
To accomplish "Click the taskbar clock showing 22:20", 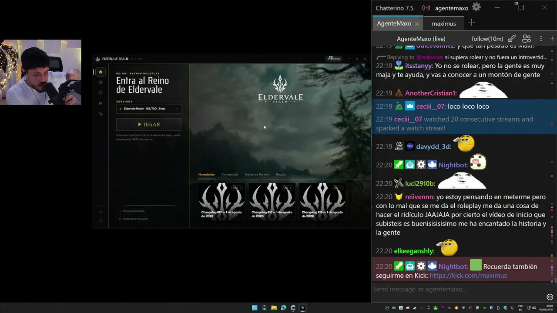I will pos(546,308).
